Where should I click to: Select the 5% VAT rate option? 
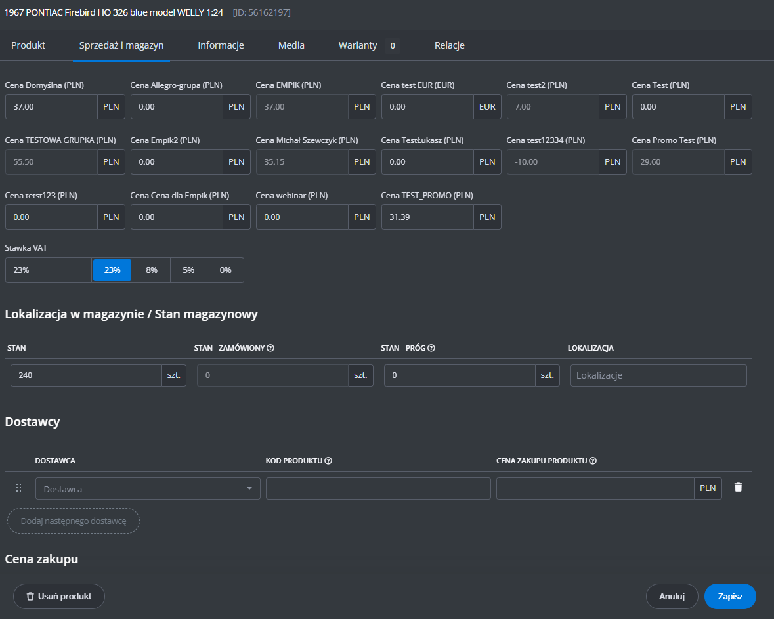tap(188, 270)
